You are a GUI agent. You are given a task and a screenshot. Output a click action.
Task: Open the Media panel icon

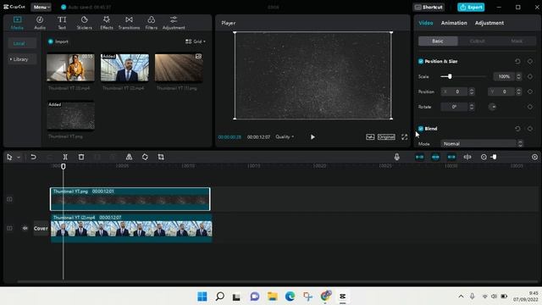(17, 23)
